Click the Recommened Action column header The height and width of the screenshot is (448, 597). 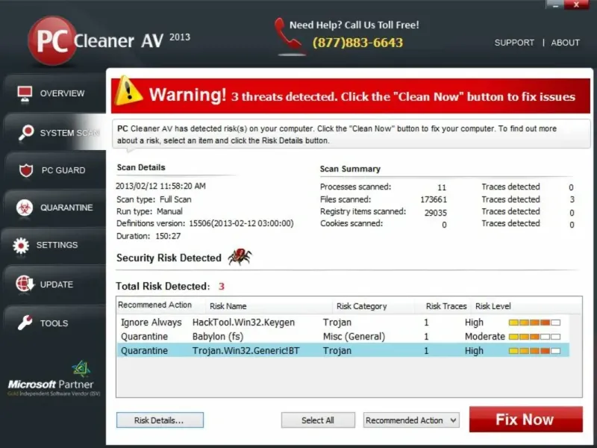pyautogui.click(x=154, y=305)
